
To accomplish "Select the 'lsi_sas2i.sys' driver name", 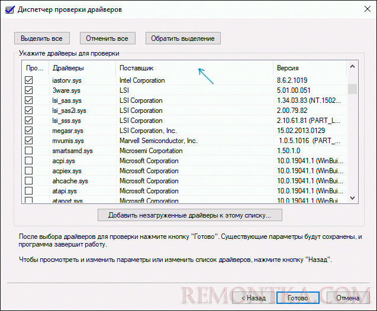I will [x=69, y=111].
